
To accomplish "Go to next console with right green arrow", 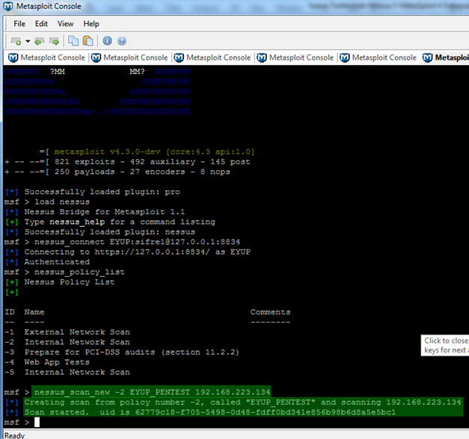I will pos(54,41).
